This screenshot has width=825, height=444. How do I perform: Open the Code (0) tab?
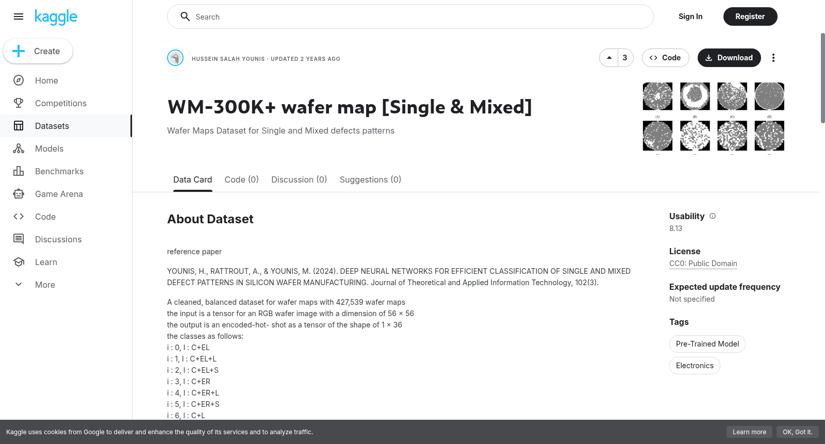(241, 179)
